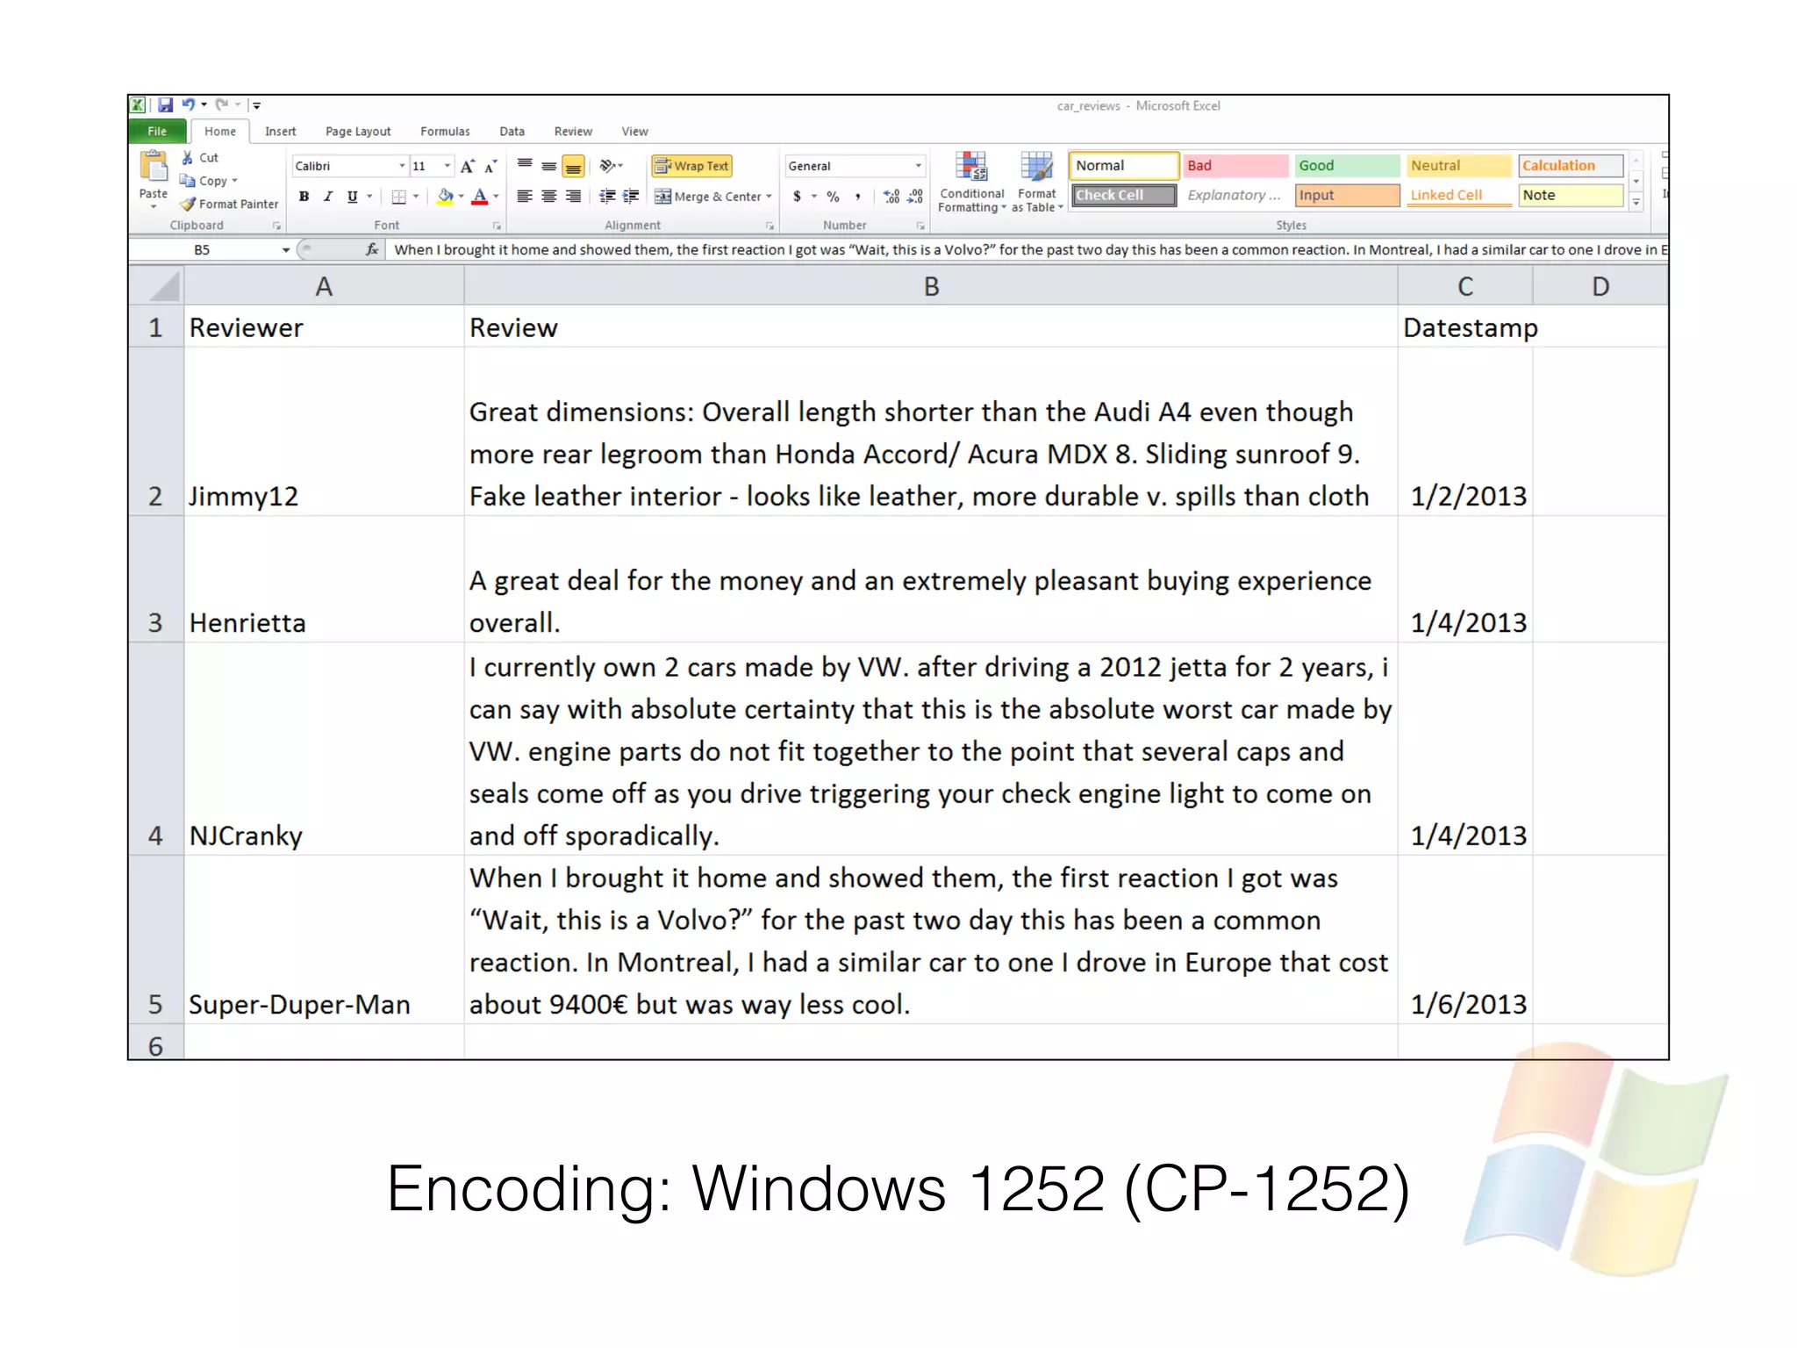
Task: Toggle Bold formatting
Action: [x=304, y=197]
